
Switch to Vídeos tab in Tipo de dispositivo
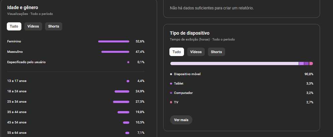coord(196,52)
